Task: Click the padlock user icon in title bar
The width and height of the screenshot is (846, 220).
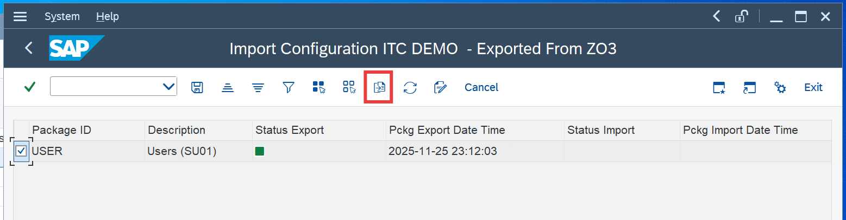Action: (740, 17)
